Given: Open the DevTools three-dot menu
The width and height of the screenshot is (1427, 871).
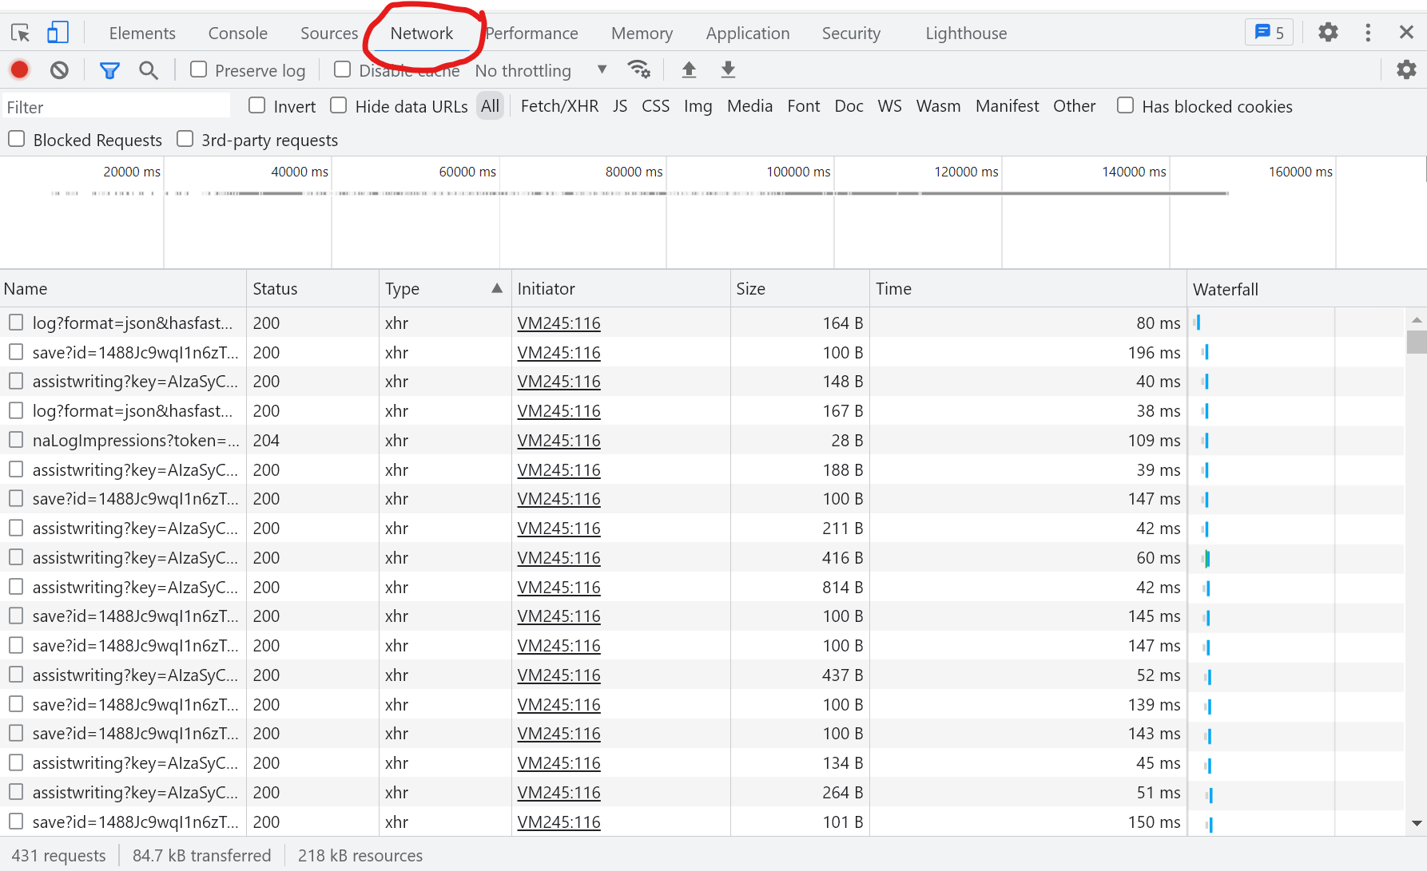Looking at the screenshot, I should [x=1368, y=33].
